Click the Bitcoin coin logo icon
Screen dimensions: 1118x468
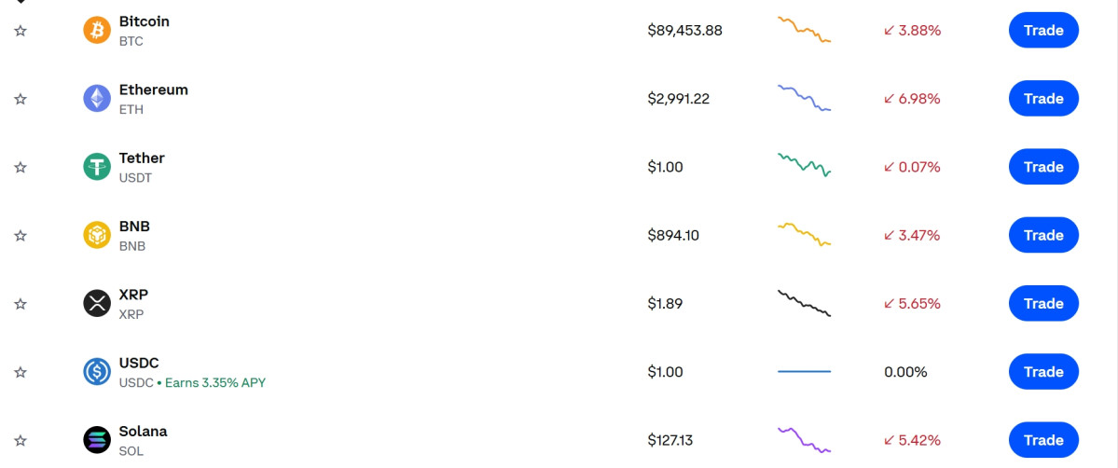pyautogui.click(x=97, y=31)
